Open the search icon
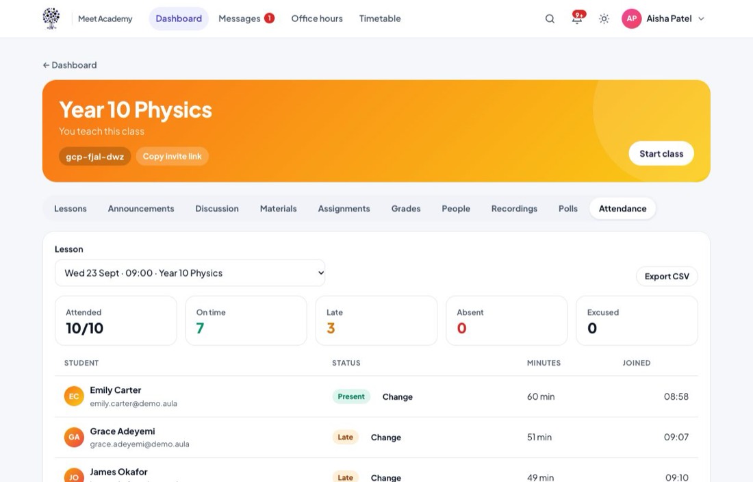Screen dimensions: 753x482 550,18
